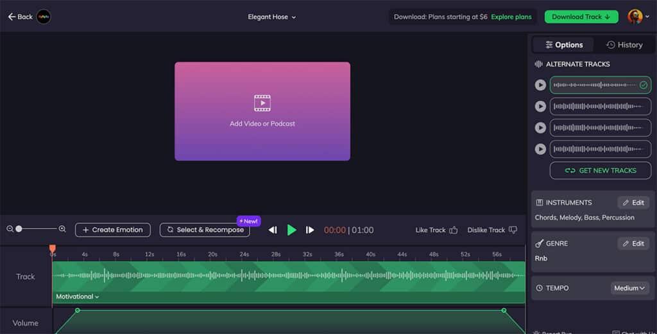Screen dimensions: 657x334
Task: Select the third alternate track waveform
Action: [x=601, y=128]
